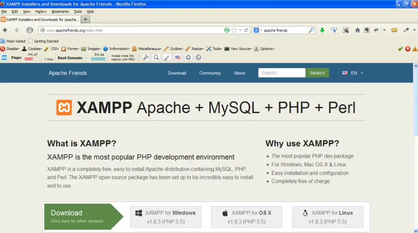Image resolution: width=418 pixels, height=233 pixels.
Task: Open the Edit menu
Action: (15, 12)
